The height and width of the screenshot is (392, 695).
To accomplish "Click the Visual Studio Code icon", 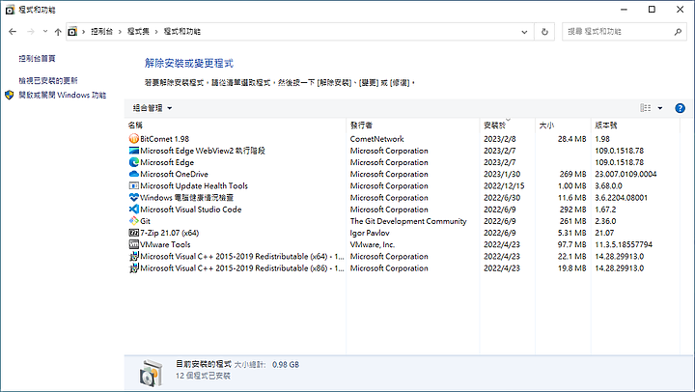I will [134, 210].
